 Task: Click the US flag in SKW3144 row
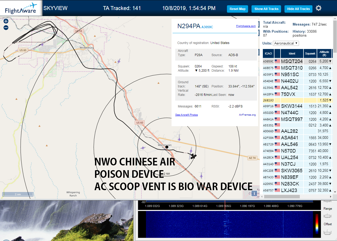click(277, 106)
